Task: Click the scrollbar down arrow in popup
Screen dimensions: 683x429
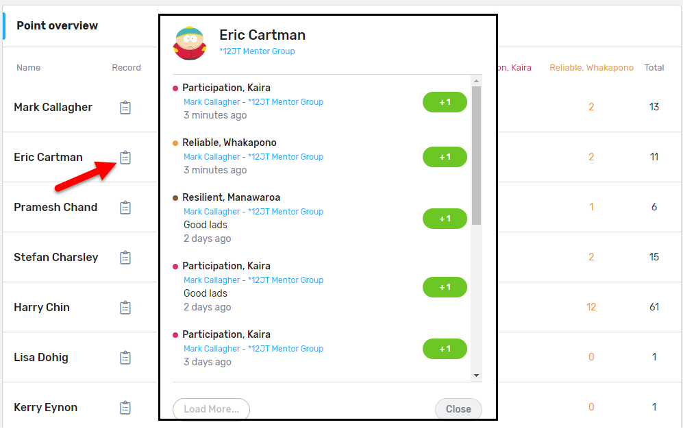Action: (x=477, y=376)
